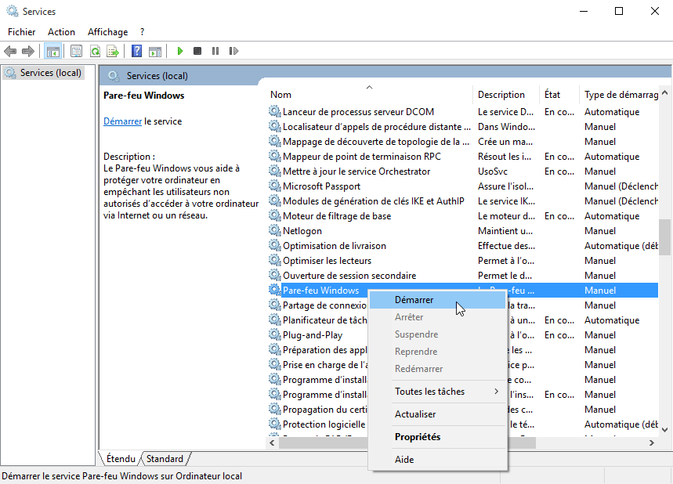The width and height of the screenshot is (673, 484).
Task: Click gear icon of Protection logicielle
Action: [x=275, y=424]
